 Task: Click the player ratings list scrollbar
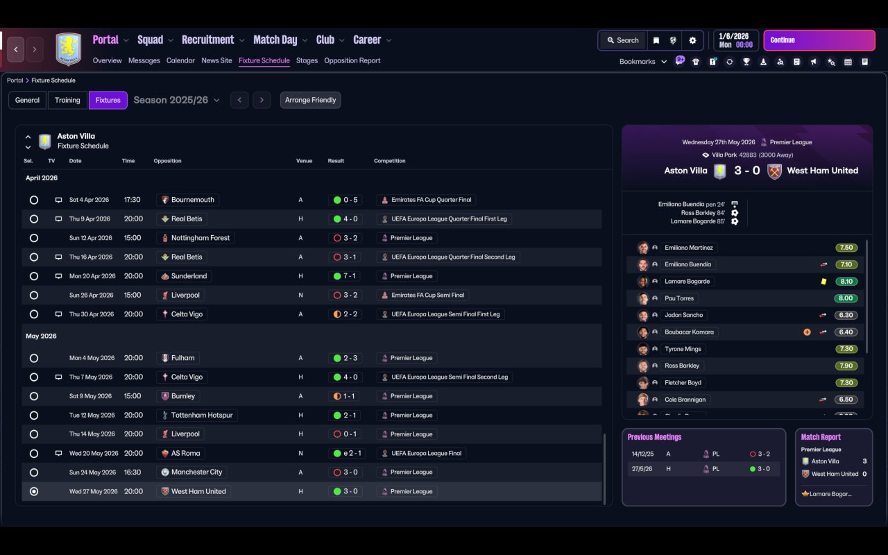coord(867,297)
